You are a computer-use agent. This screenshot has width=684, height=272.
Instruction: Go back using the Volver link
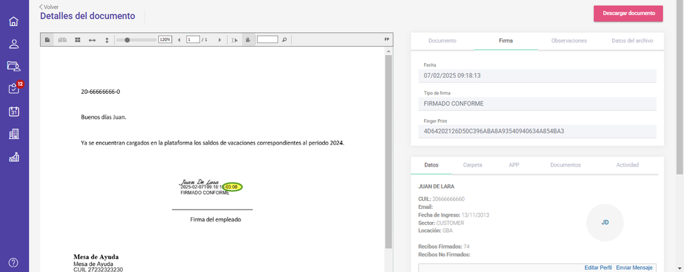[x=49, y=7]
